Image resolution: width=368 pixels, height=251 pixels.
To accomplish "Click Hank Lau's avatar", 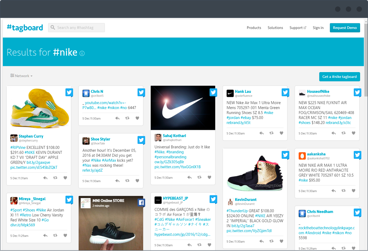I will pyautogui.click(x=230, y=93).
